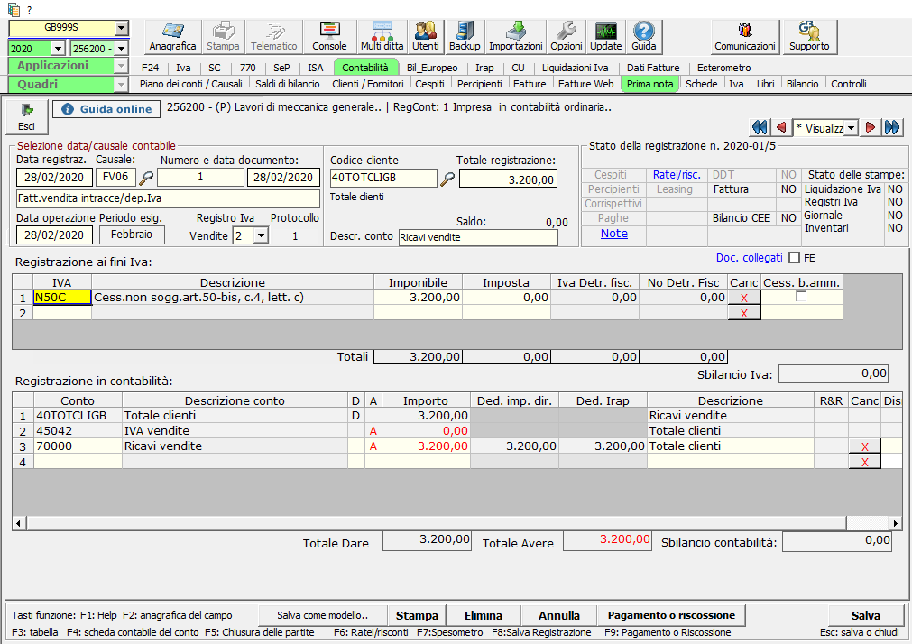912x644 pixels.
Task: Open the Fatture Web tab
Action: [585, 84]
